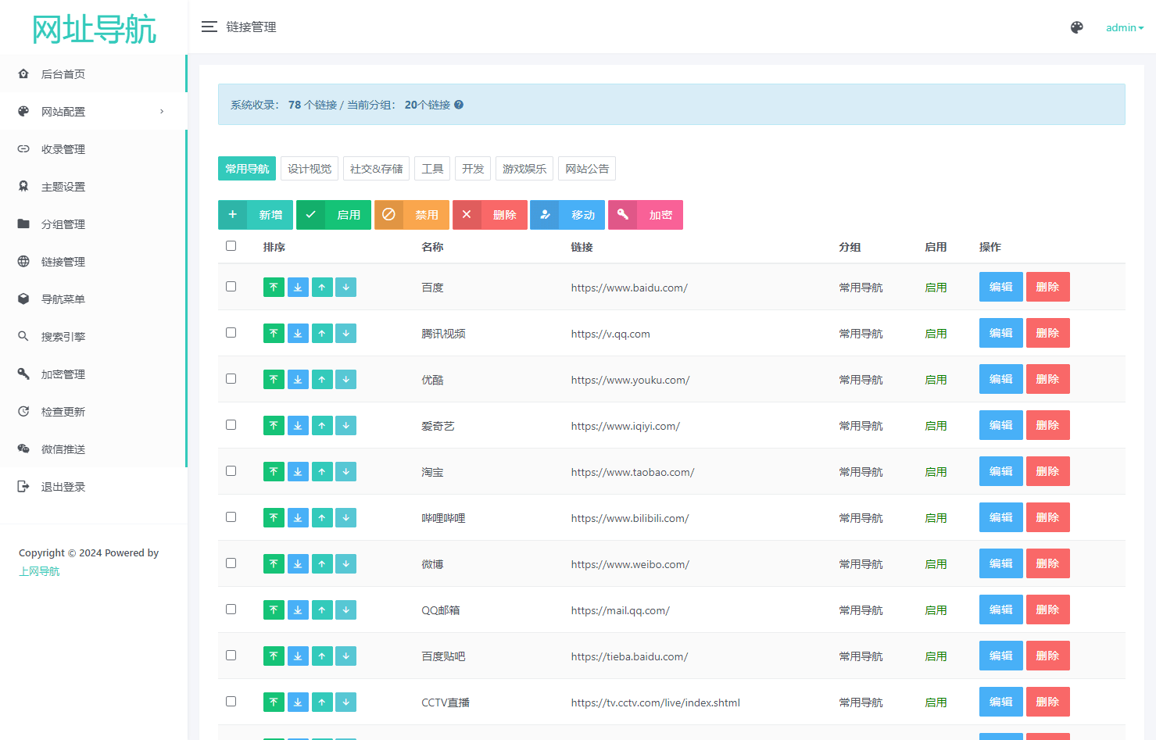Move 百度 to top with green icon
Screen dimensions: 1156x740
(x=274, y=288)
